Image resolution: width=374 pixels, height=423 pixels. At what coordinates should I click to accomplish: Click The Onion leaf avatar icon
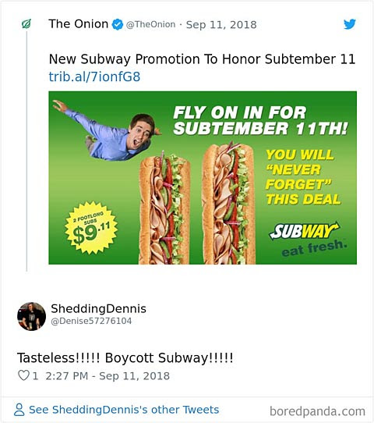click(26, 24)
